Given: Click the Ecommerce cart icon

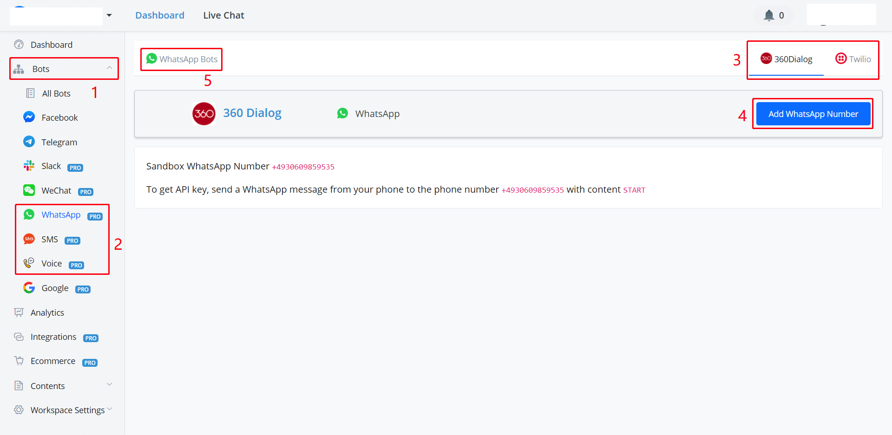Looking at the screenshot, I should [19, 361].
